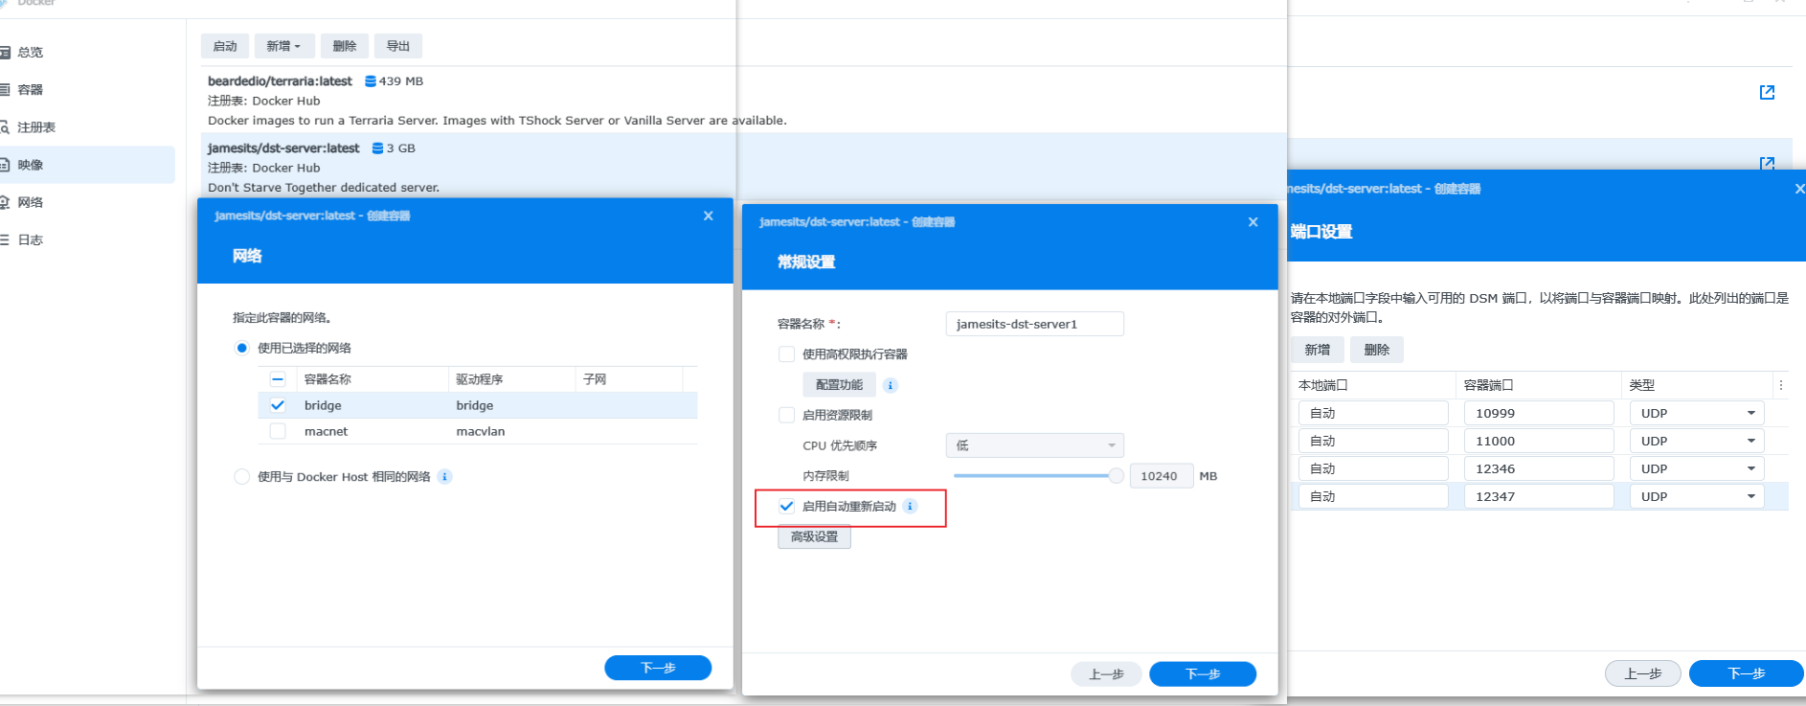Open the UDP type dropdown for port 10999
Screen dimensions: 1806x706
click(1697, 413)
